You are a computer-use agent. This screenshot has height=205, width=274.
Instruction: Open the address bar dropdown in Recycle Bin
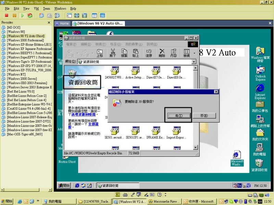point(194,62)
